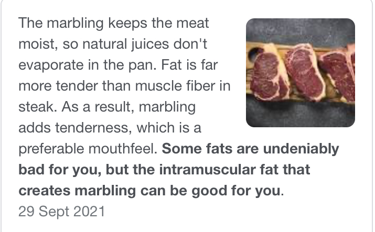This screenshot has height=232, width=375.
Task: Click the words 'preferable mouthfeel'
Action: tap(88, 149)
